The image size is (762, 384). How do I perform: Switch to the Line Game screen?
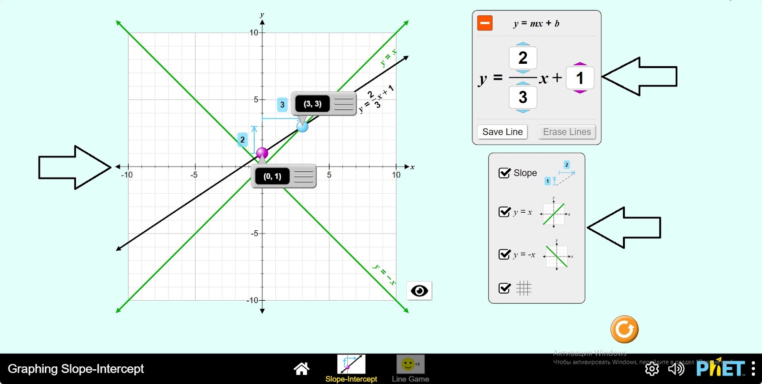click(410, 369)
